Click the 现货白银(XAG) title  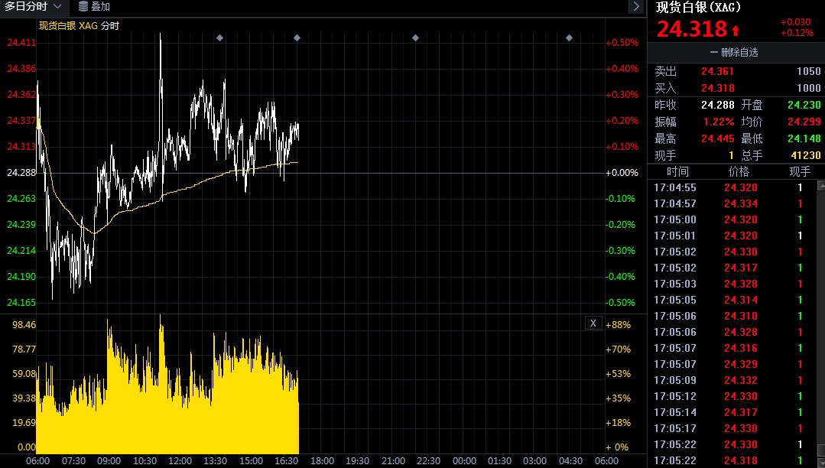point(698,8)
